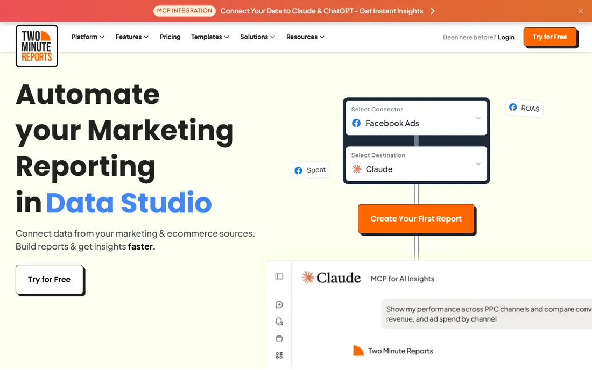Expand the Features menu
The width and height of the screenshot is (592, 370).
[132, 37]
